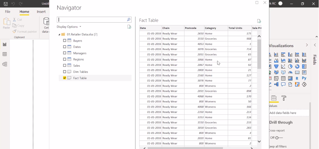
Task: Switch to Report view in left sidebar
Action: tap(5, 44)
